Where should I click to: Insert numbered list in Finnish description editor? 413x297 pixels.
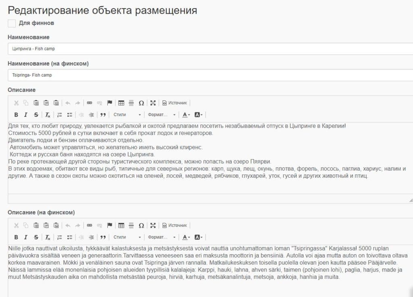tap(59, 237)
